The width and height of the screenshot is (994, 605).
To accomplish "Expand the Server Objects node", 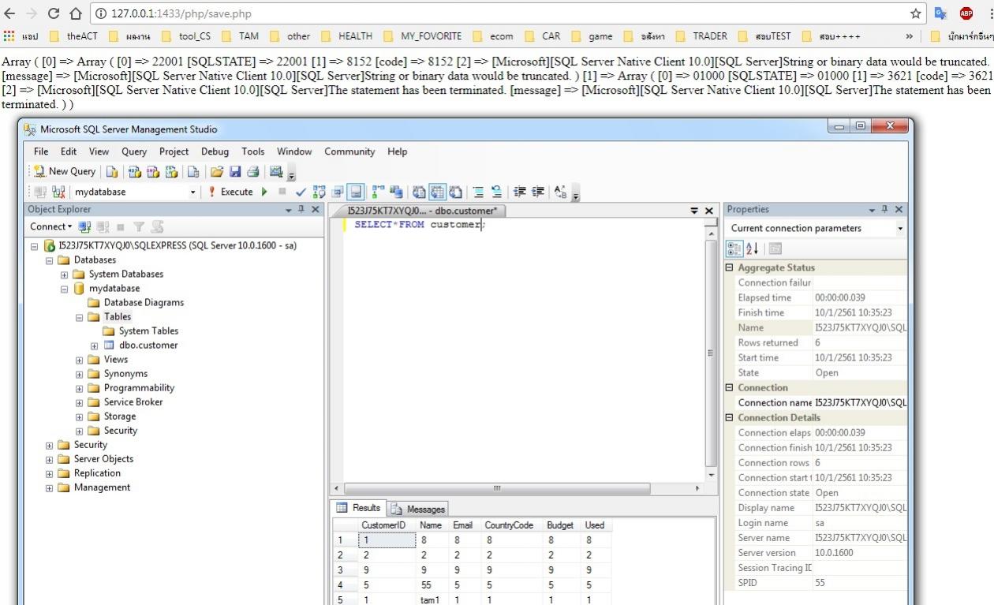I will (x=50, y=459).
